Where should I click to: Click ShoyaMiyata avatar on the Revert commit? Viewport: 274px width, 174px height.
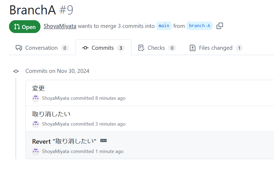36,151
